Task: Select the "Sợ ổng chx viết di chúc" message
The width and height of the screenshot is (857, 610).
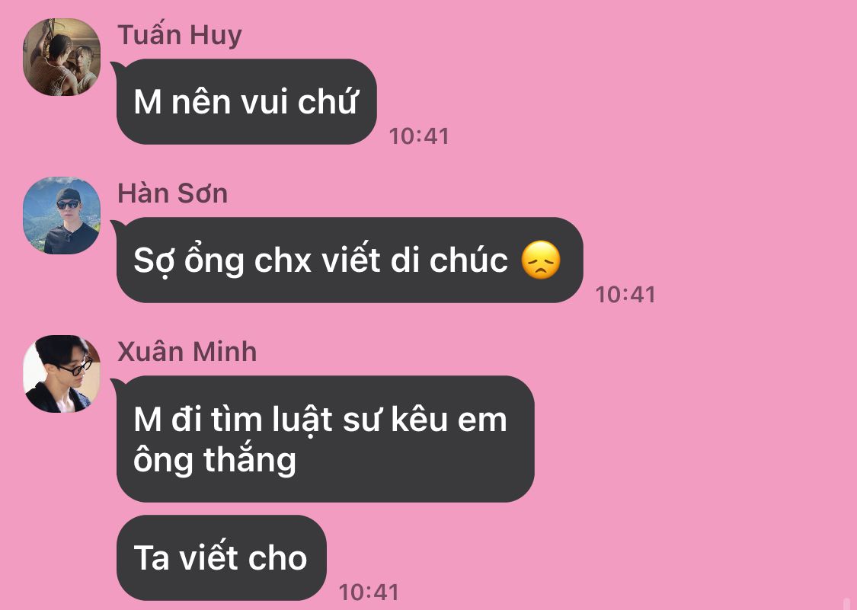Action: pos(350,260)
